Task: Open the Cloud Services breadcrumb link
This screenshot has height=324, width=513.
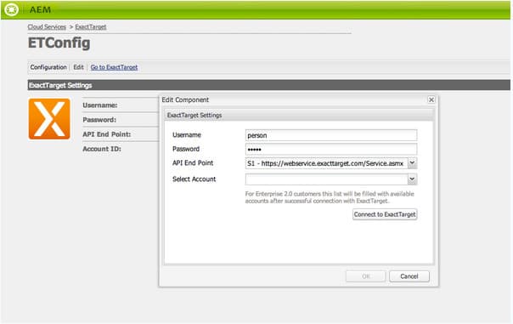Action: [x=47, y=27]
